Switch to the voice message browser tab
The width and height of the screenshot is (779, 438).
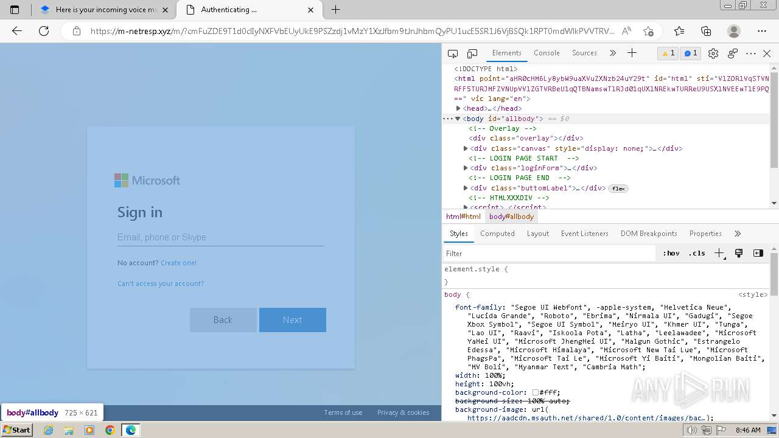point(103,10)
